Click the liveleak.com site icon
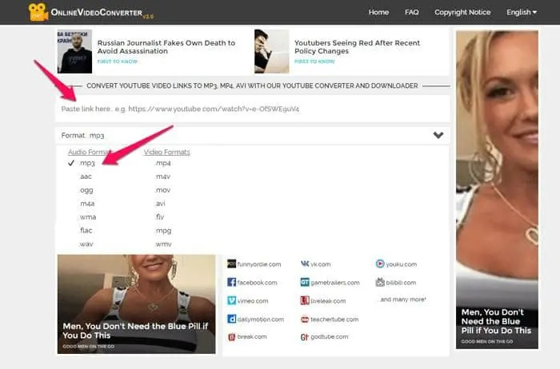Screen dimensions: 560x369 pyautogui.click(x=305, y=300)
